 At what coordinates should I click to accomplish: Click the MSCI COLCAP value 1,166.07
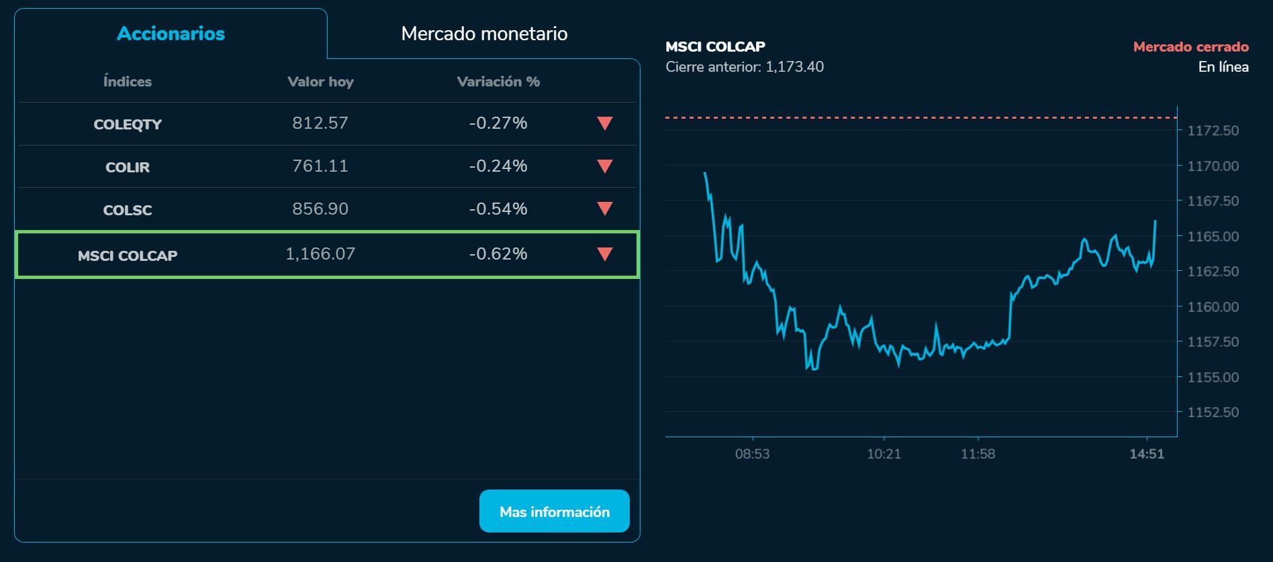tap(320, 254)
